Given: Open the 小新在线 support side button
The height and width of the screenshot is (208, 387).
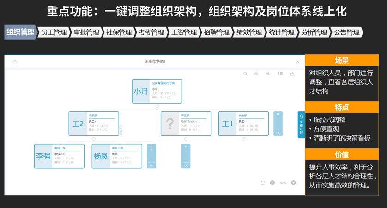Looking at the screenshot, I should pos(301,125).
